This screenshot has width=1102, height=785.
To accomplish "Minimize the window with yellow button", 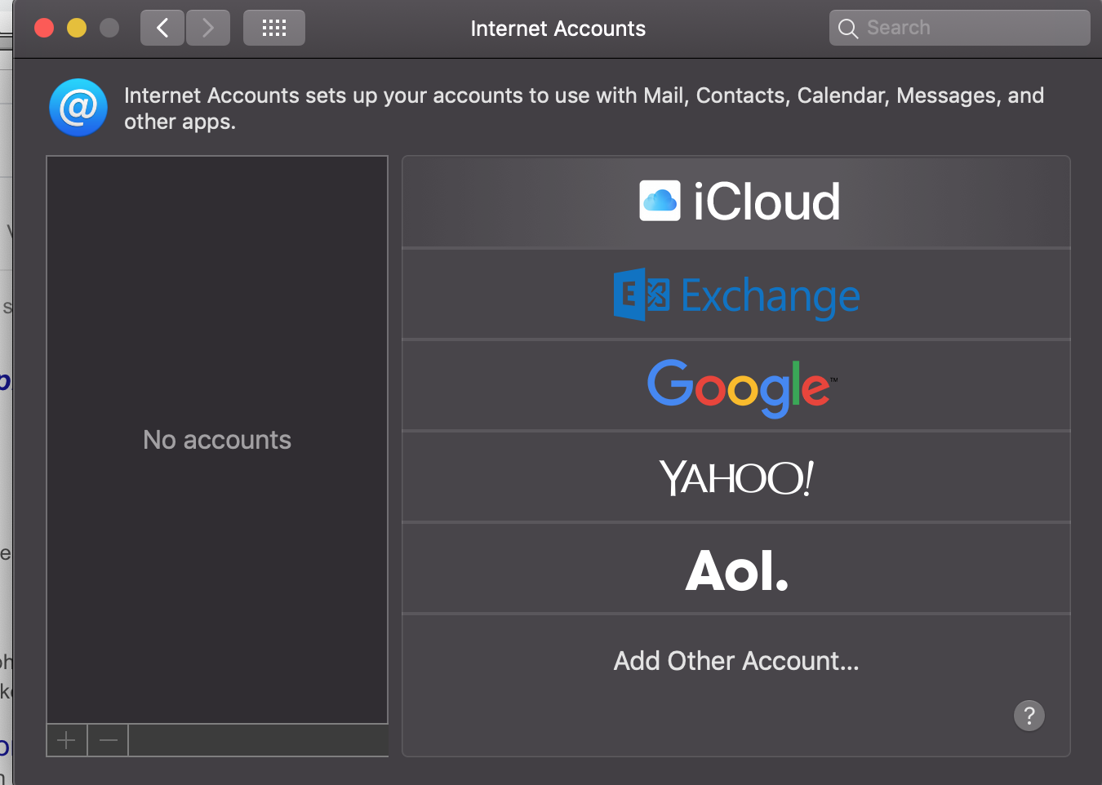I will click(77, 29).
